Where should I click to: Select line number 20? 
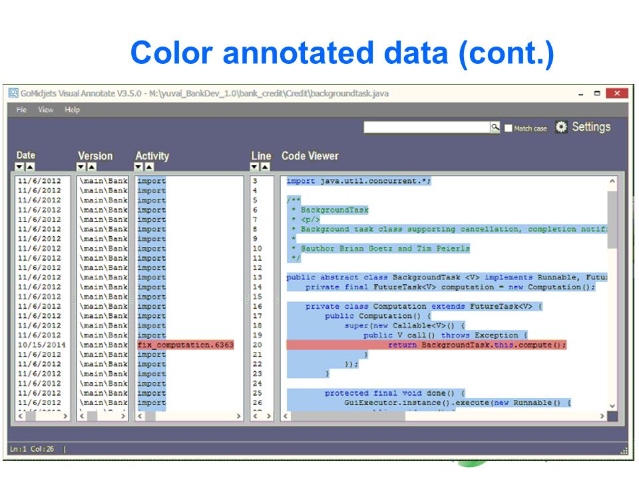pos(257,345)
